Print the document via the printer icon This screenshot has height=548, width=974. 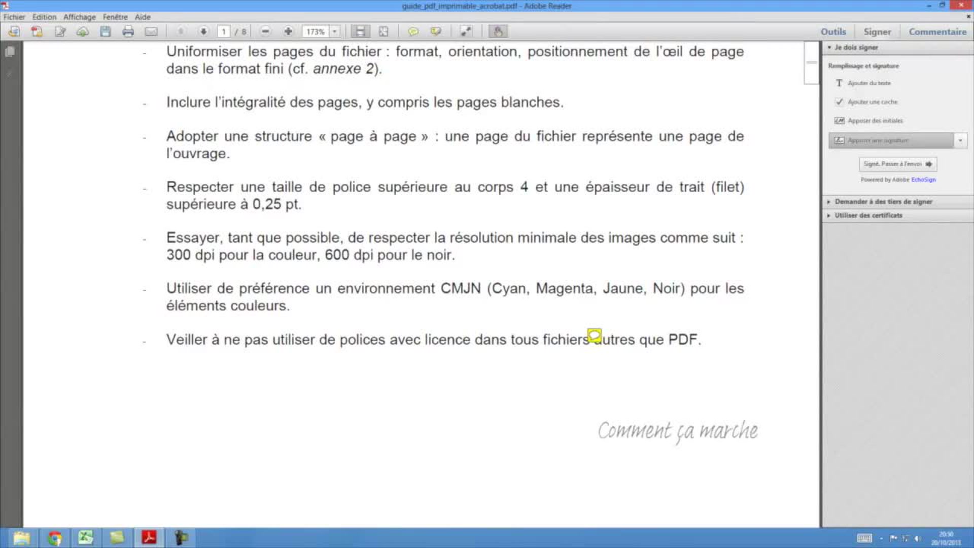click(x=128, y=31)
